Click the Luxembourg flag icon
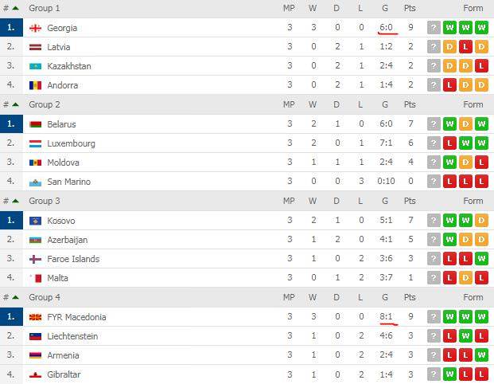 35,143
